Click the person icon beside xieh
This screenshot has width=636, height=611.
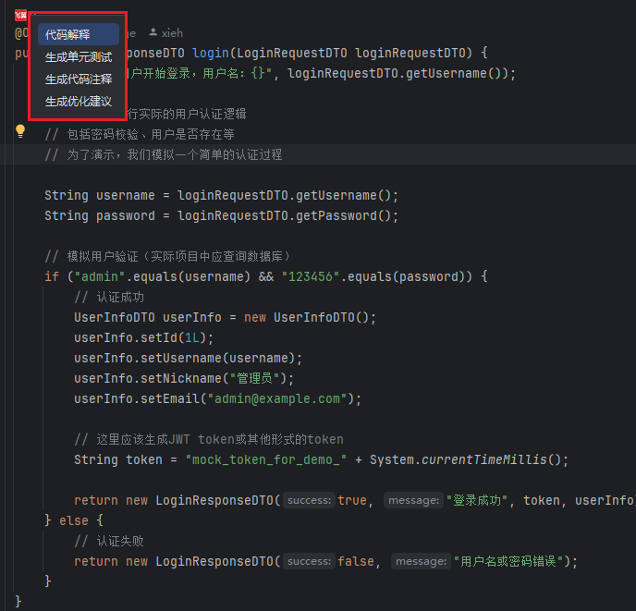pos(153,32)
